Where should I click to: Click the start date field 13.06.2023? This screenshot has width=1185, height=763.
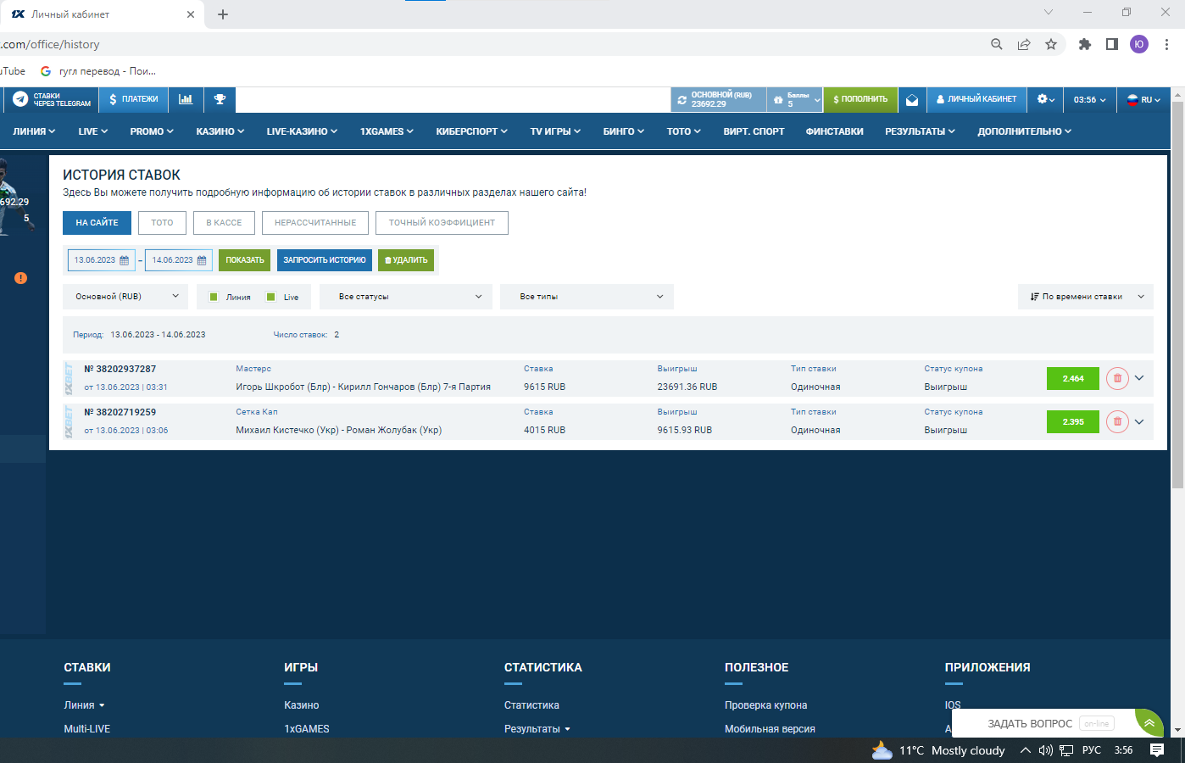pyautogui.click(x=101, y=260)
